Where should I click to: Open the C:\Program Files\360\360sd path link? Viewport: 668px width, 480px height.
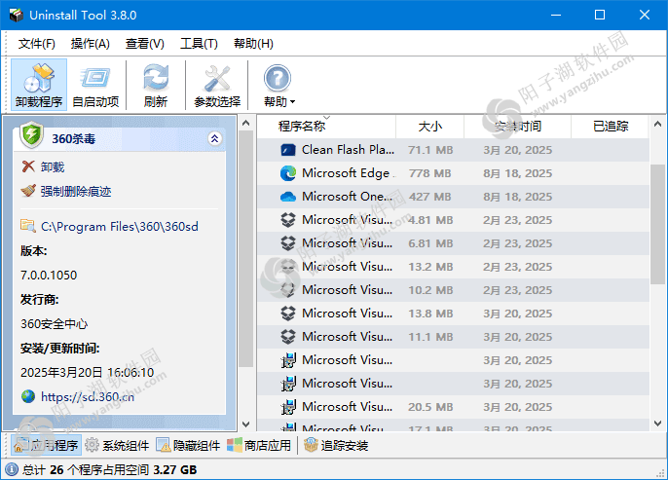click(119, 226)
